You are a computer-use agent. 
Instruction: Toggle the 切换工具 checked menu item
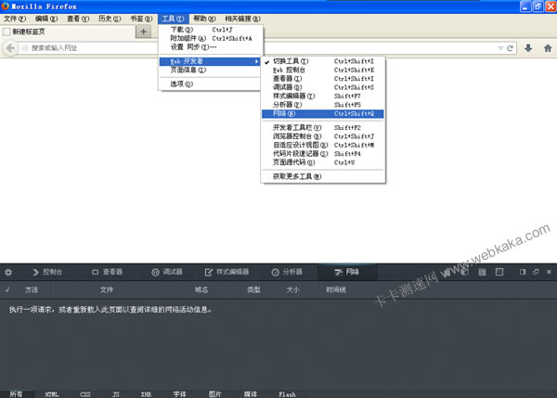pos(322,61)
